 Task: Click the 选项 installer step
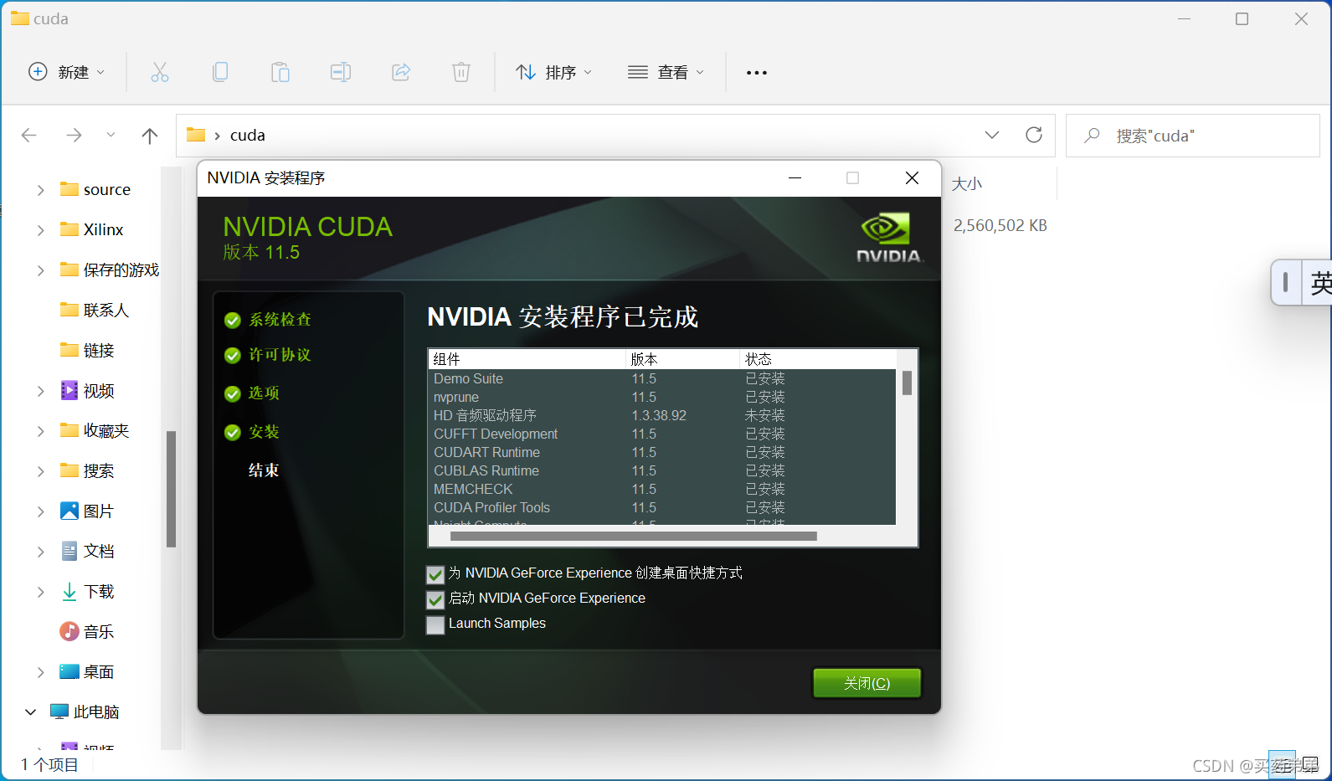click(252, 393)
